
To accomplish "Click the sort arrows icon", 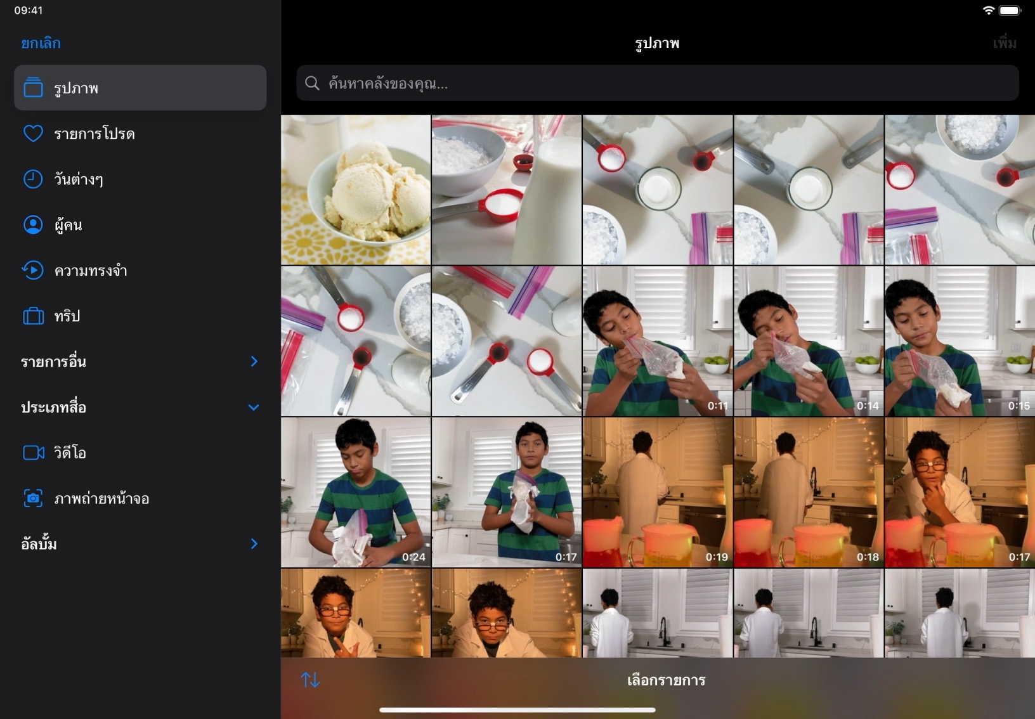I will point(310,680).
